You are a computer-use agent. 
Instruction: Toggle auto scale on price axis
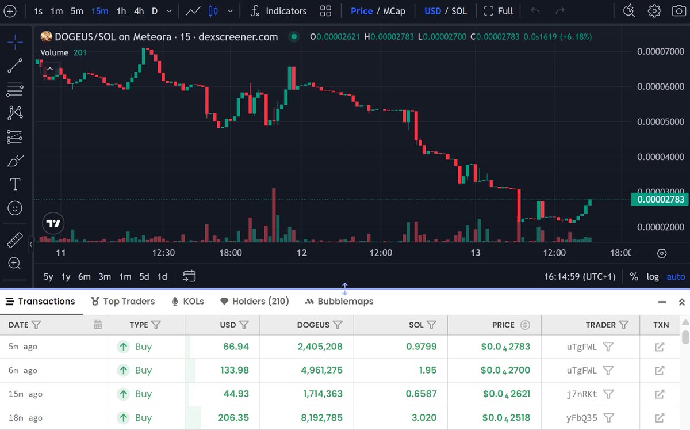(x=676, y=276)
